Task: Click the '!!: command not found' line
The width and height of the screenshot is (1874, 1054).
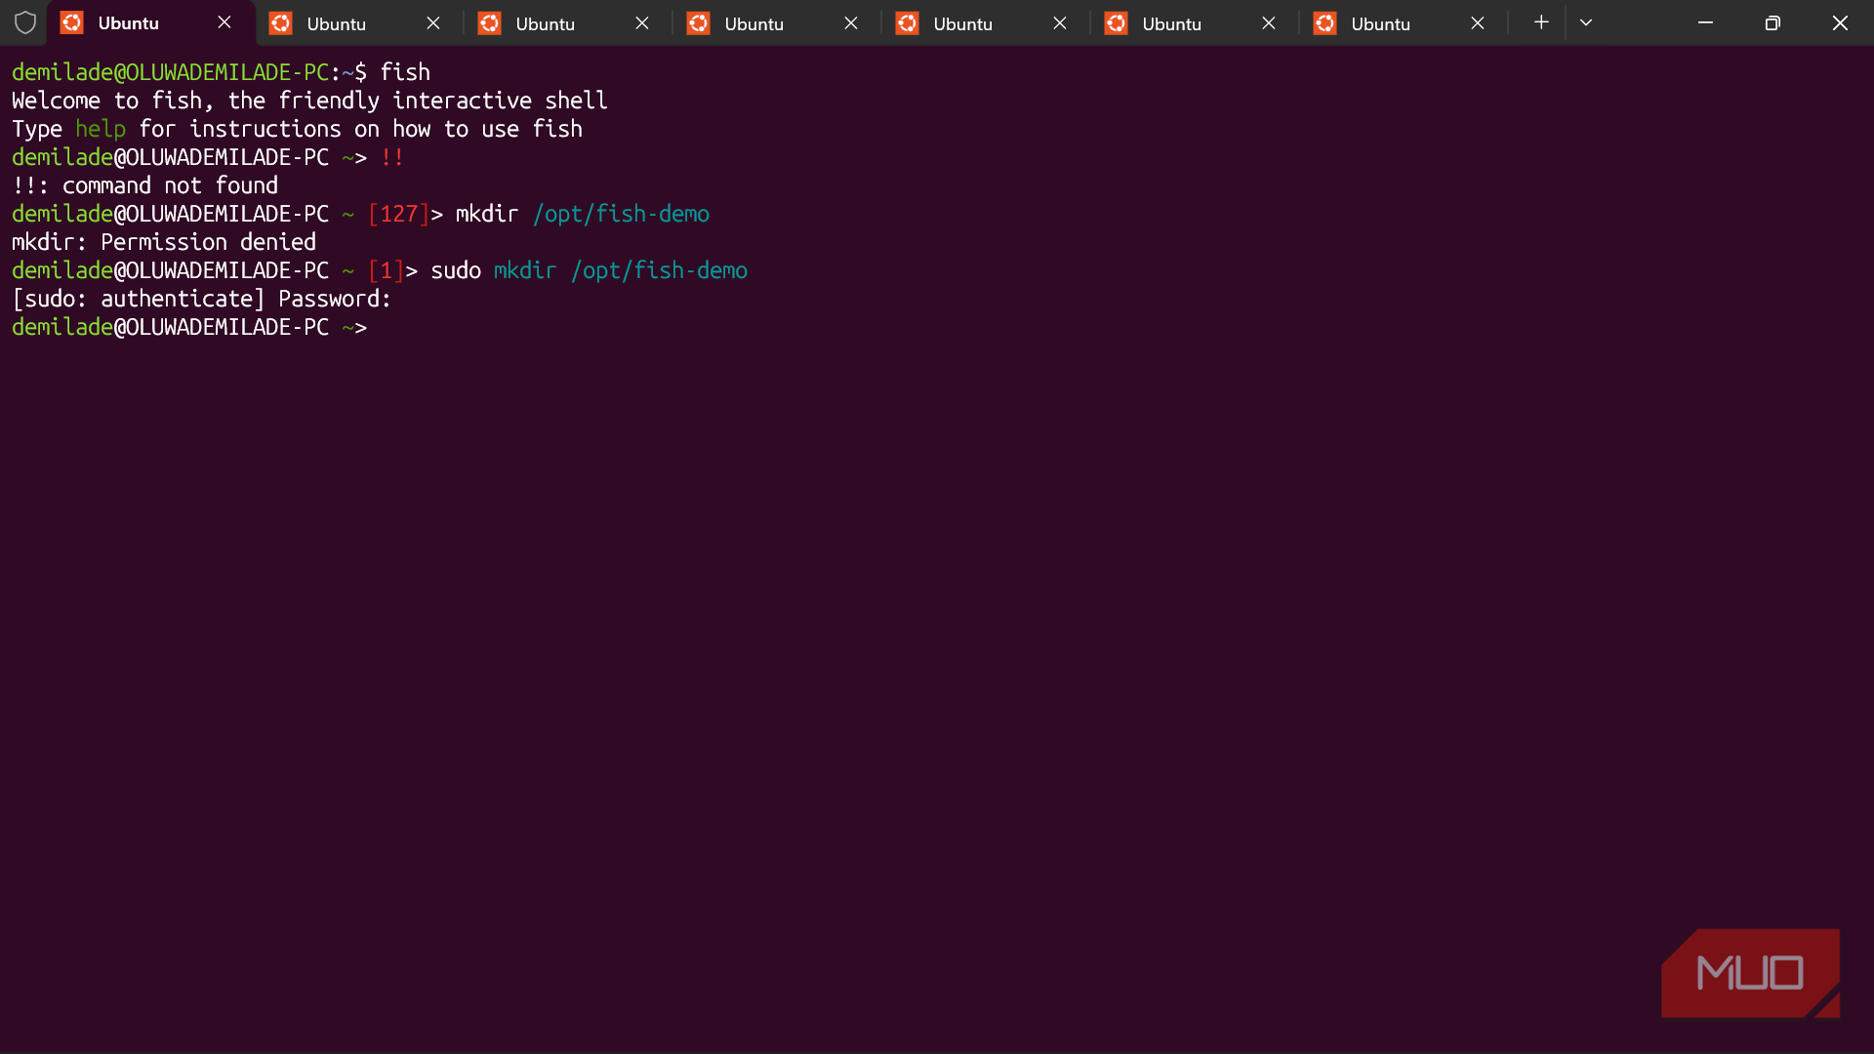Action: [145, 185]
